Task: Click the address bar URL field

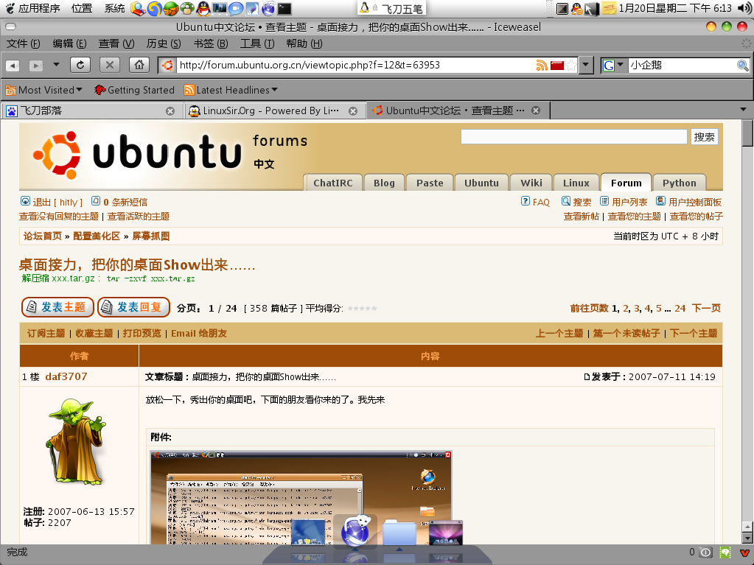Action: click(356, 66)
